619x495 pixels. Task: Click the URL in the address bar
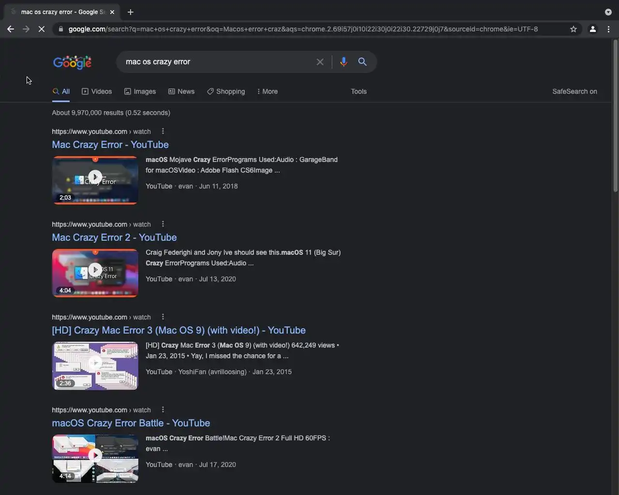303,29
